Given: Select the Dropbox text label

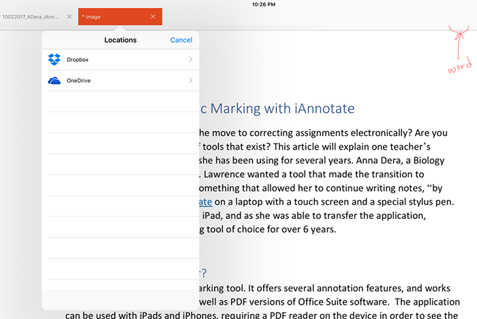Looking at the screenshot, I should [78, 60].
